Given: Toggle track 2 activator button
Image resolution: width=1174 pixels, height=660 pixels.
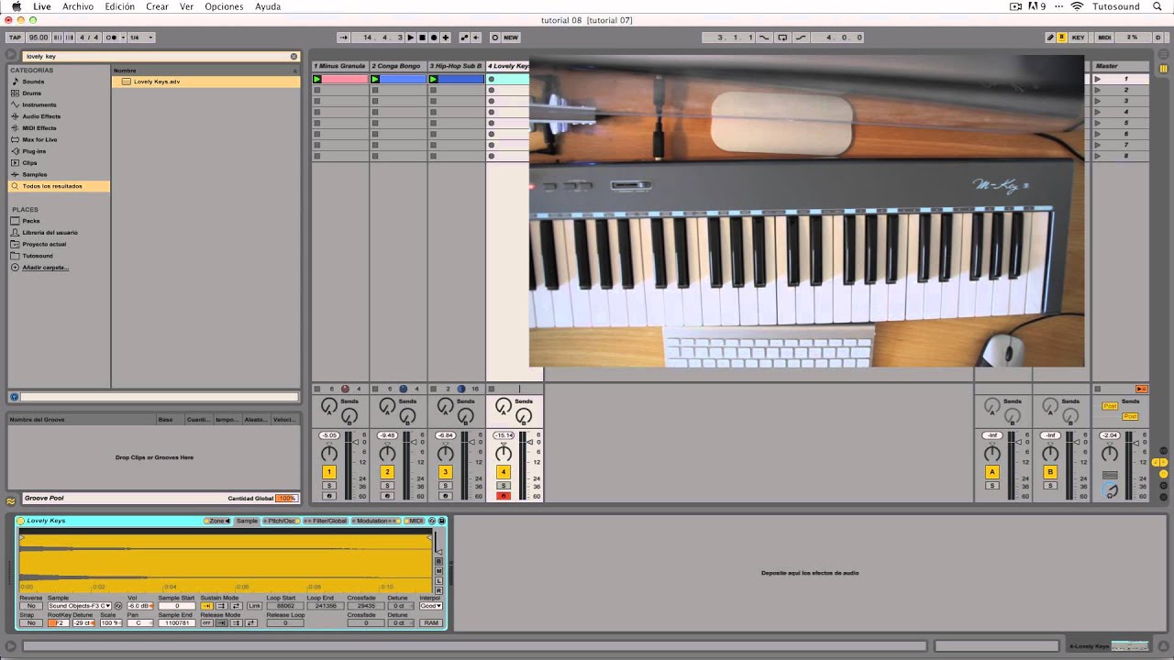Looking at the screenshot, I should 387,472.
